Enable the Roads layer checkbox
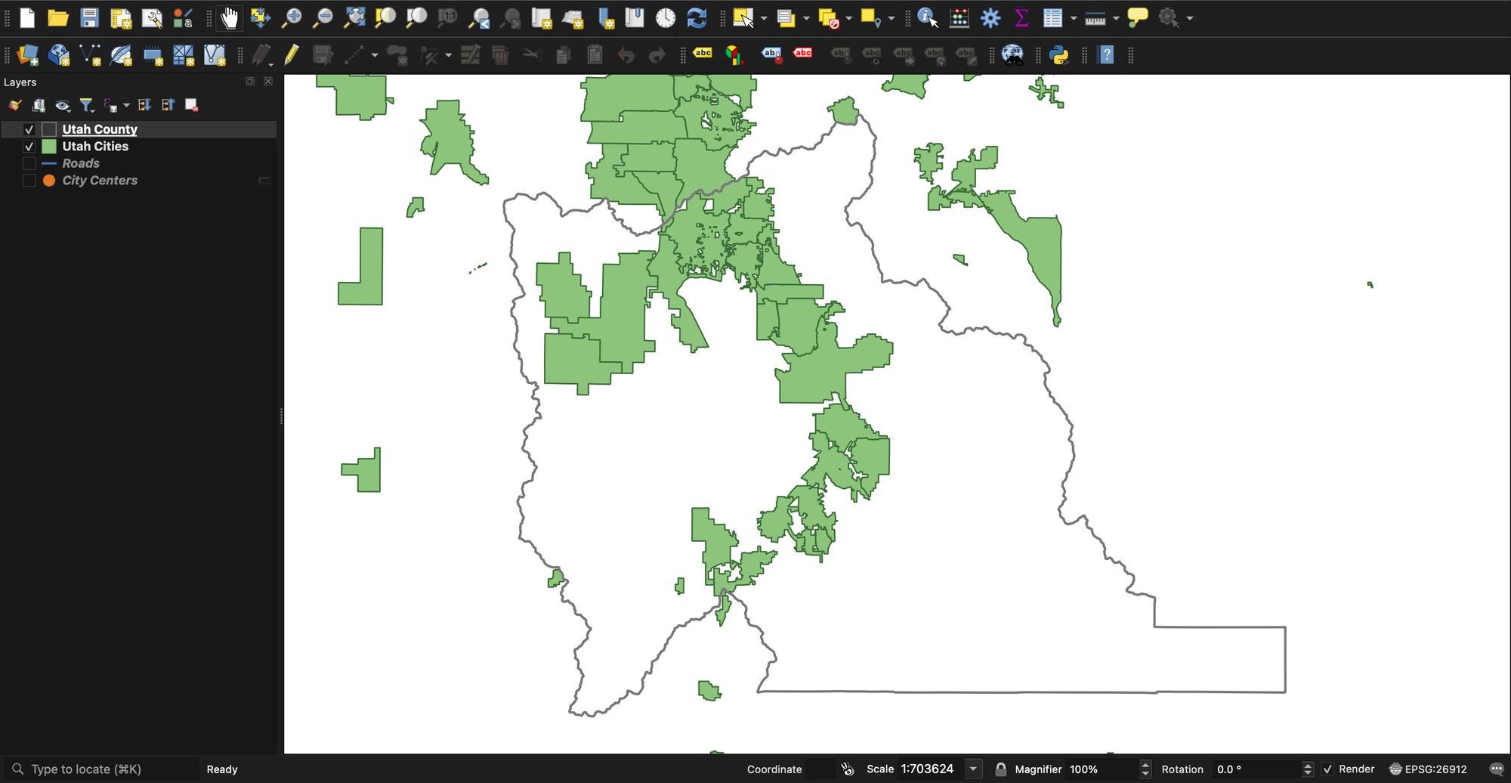This screenshot has width=1511, height=783. (29, 163)
